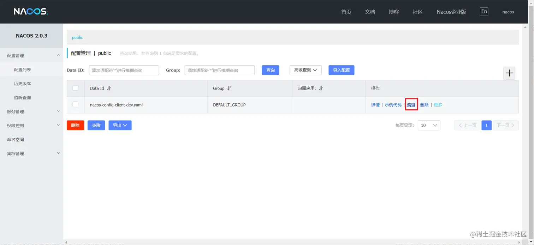Click the 上一页 previous page button
534x245 pixels.
467,125
